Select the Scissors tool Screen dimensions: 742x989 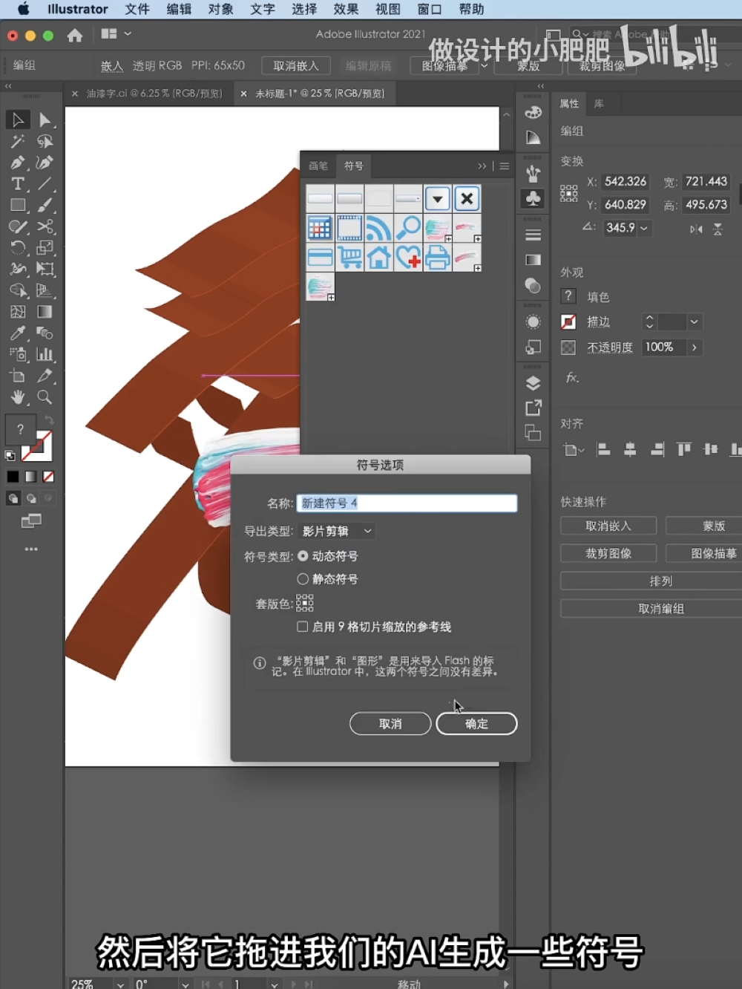[45, 226]
